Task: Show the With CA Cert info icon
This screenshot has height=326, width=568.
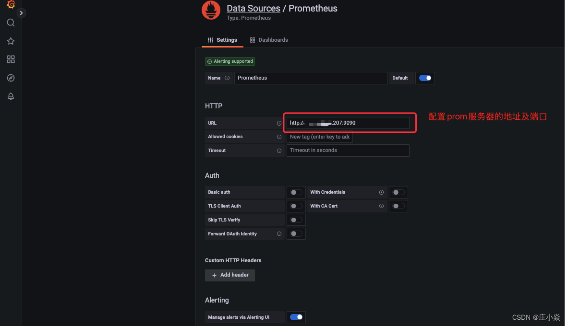Action: pyautogui.click(x=381, y=206)
